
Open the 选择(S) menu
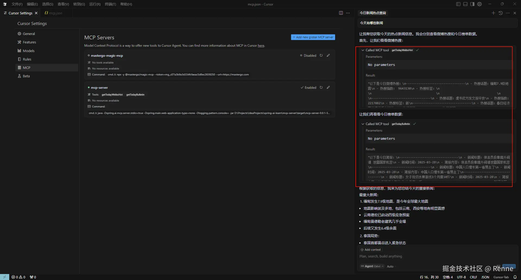click(47, 4)
